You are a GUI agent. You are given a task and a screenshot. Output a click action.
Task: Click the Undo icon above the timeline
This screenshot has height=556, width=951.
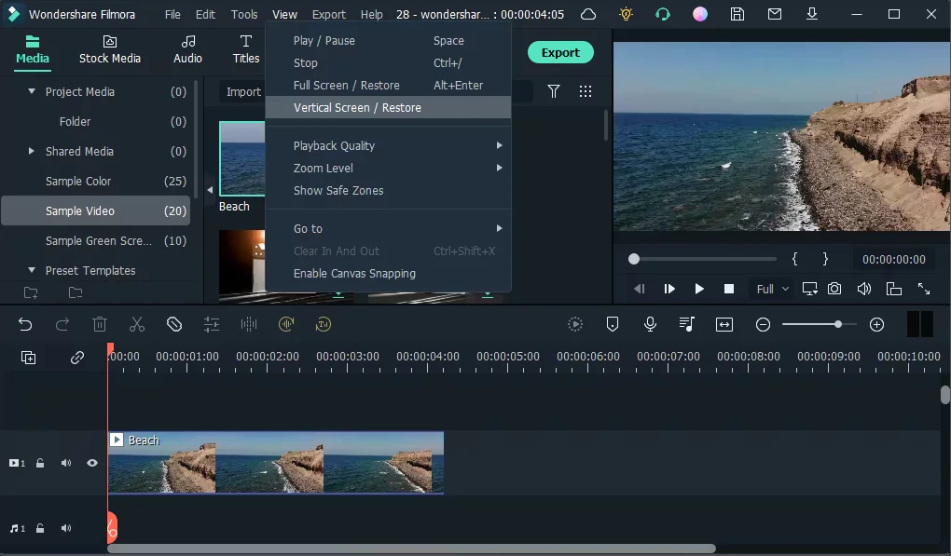pos(24,324)
